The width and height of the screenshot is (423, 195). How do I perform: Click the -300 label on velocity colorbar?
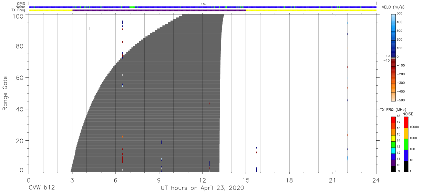coord(401,83)
